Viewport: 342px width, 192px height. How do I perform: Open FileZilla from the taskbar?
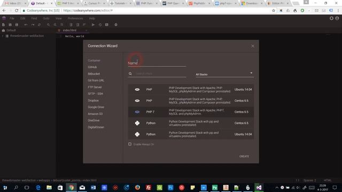coord(149,187)
